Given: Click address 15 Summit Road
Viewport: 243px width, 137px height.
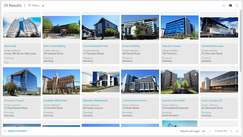Looking at the screenshot, I should 53,108.
